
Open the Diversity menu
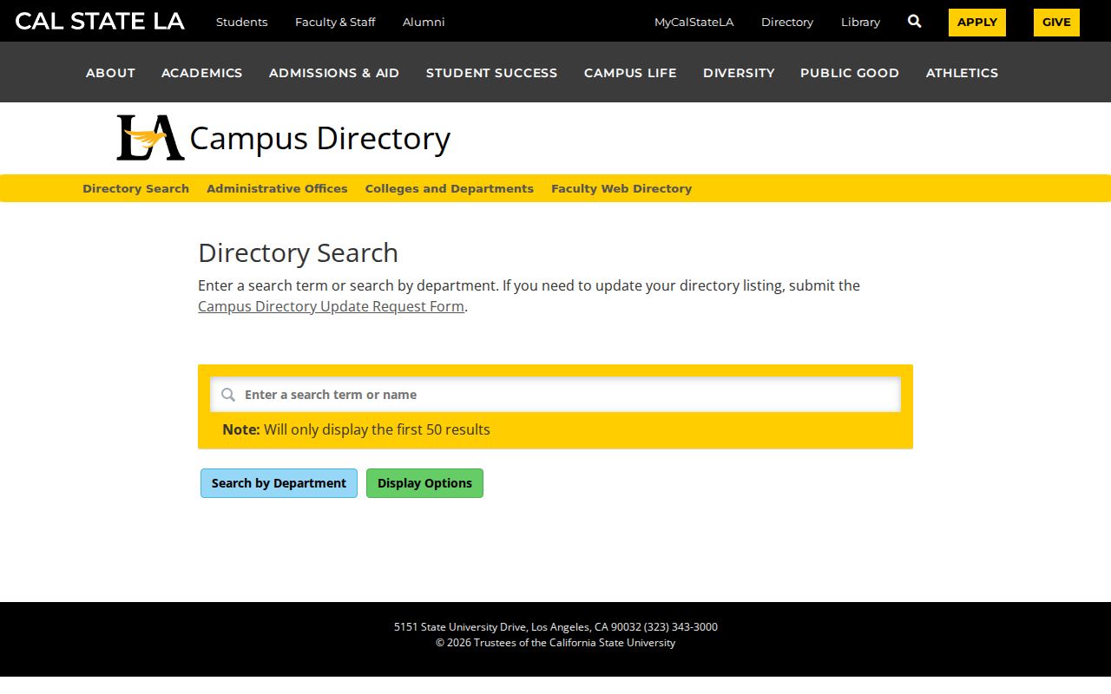739,73
